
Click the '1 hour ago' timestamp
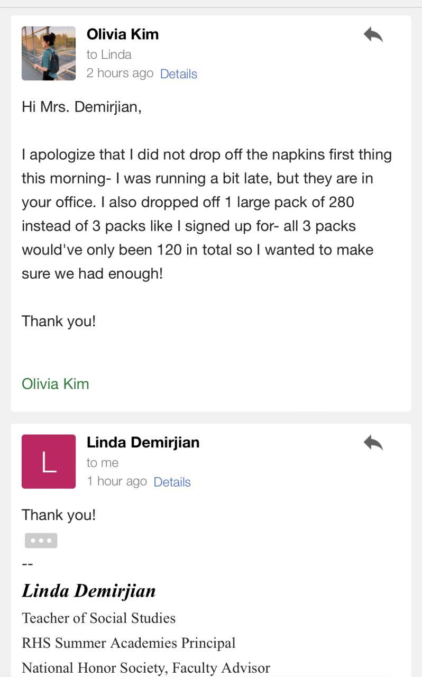click(116, 481)
